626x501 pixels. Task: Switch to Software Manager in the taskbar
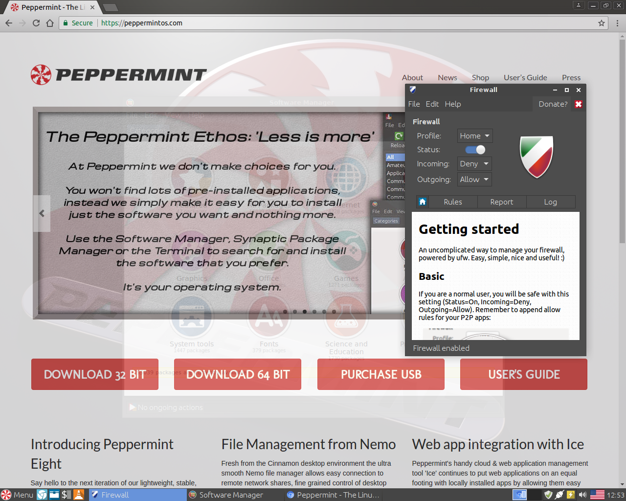(235, 495)
